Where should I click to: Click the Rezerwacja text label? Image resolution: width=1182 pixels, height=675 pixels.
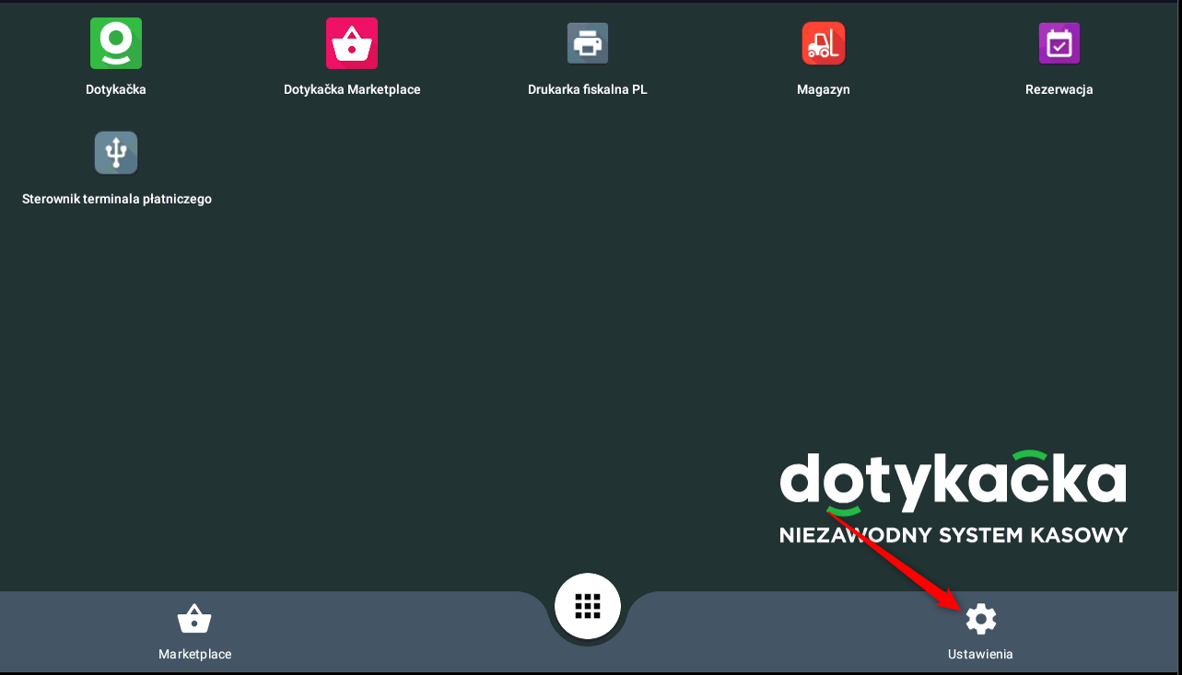(x=1059, y=89)
